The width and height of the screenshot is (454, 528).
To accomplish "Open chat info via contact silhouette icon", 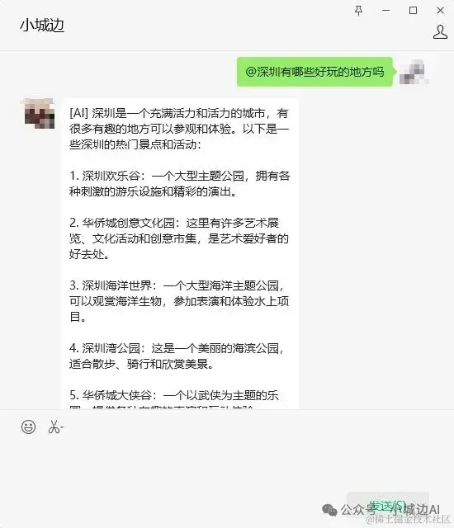I will pyautogui.click(x=440, y=32).
